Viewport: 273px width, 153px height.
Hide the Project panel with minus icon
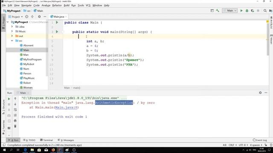[x=45, y=17]
